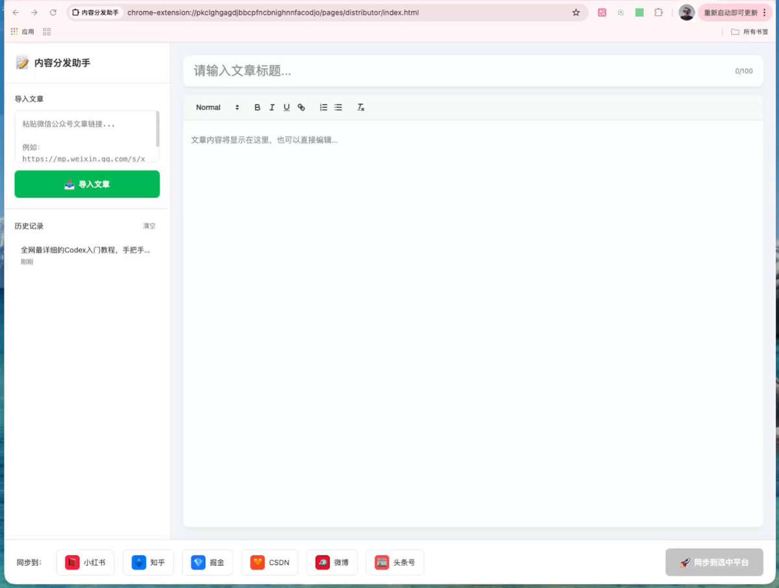Select 小红书 platform for sync
Viewport: 779px width, 588px height.
pyautogui.click(x=85, y=563)
